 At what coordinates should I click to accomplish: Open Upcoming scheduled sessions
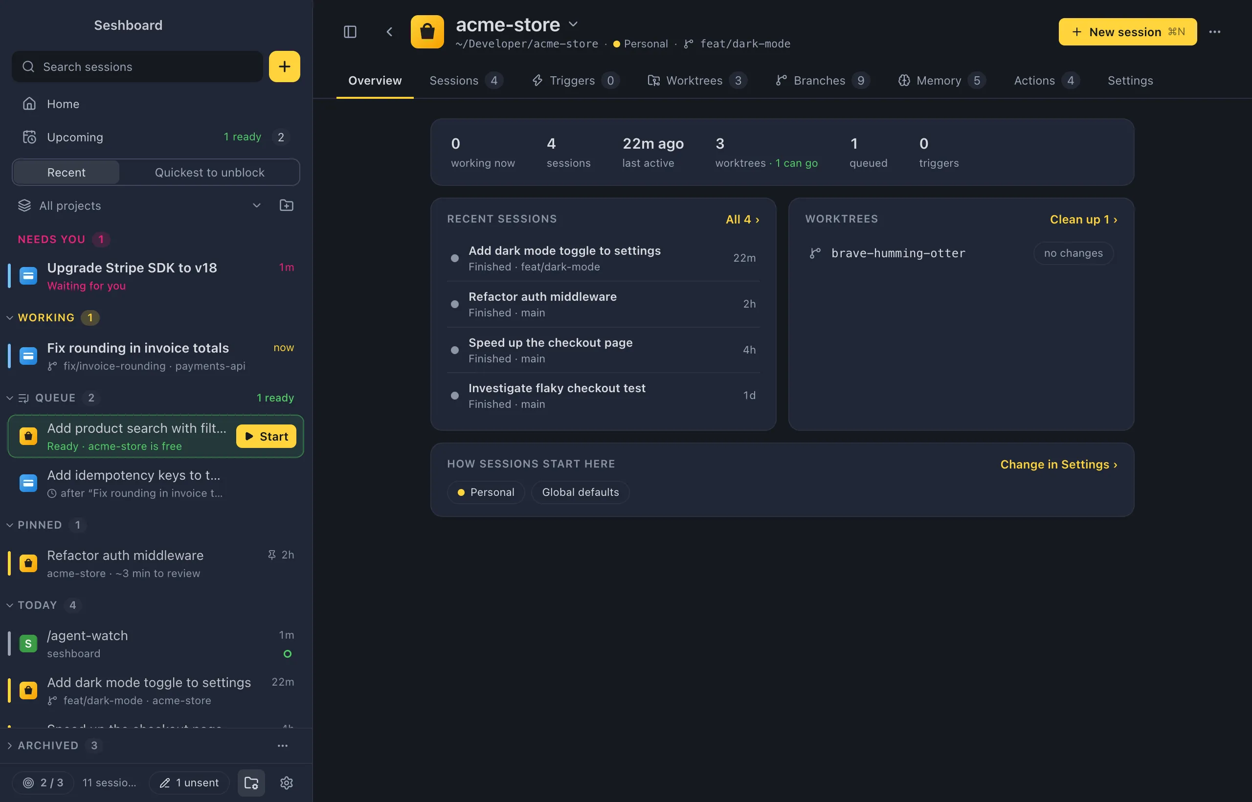click(x=156, y=137)
